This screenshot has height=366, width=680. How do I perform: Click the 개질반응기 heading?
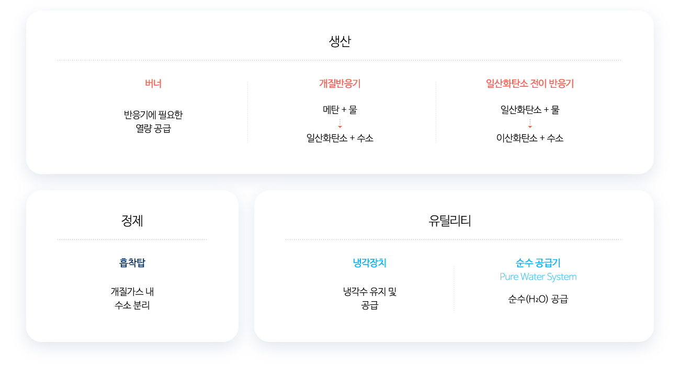pyautogui.click(x=339, y=84)
